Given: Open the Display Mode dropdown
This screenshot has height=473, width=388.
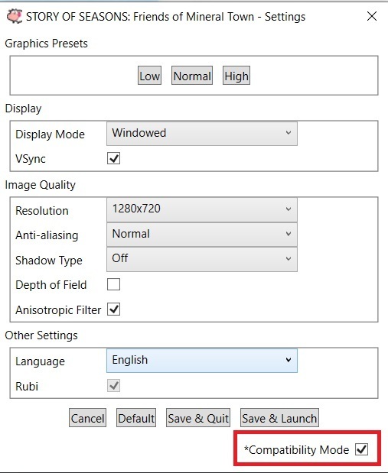Looking at the screenshot, I should (x=202, y=133).
